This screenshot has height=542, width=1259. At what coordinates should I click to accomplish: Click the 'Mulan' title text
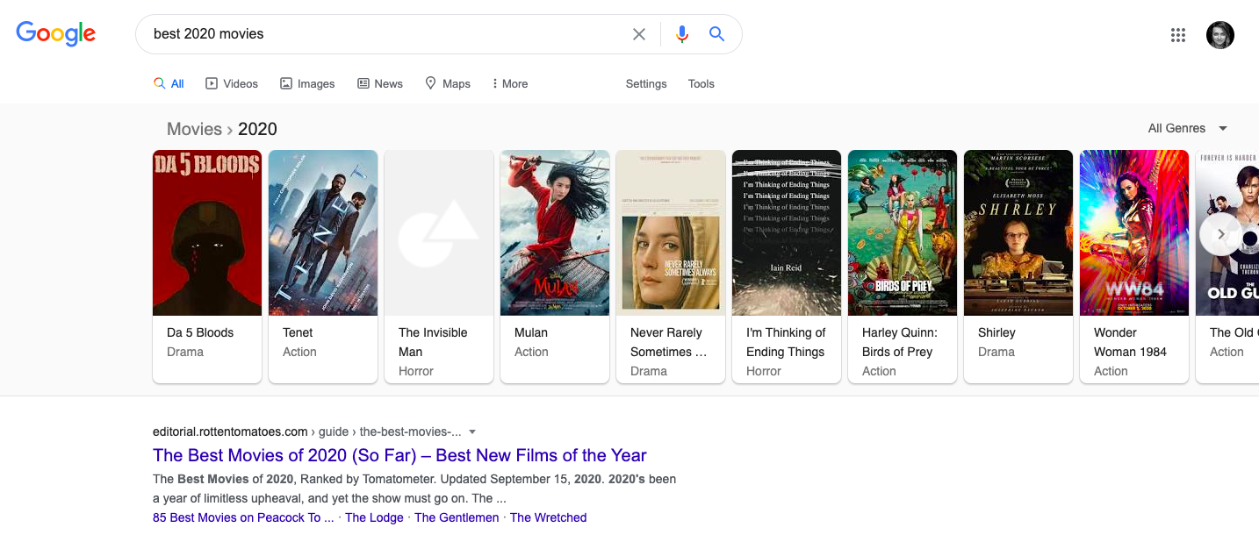point(531,332)
